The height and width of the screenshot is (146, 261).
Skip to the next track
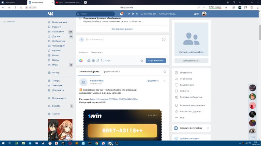[x=137, y=14]
